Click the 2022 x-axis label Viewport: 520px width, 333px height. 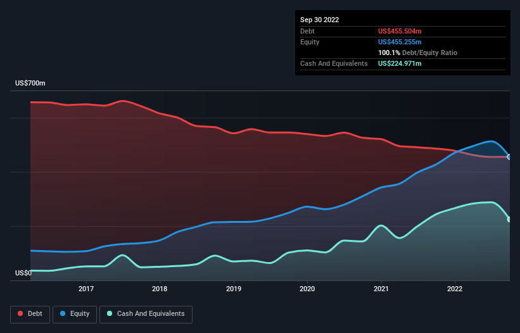coord(455,289)
